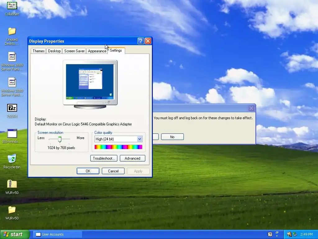This screenshot has height=239, width=318.
Task: Close the log off prompt dialog
Action: (x=251, y=108)
